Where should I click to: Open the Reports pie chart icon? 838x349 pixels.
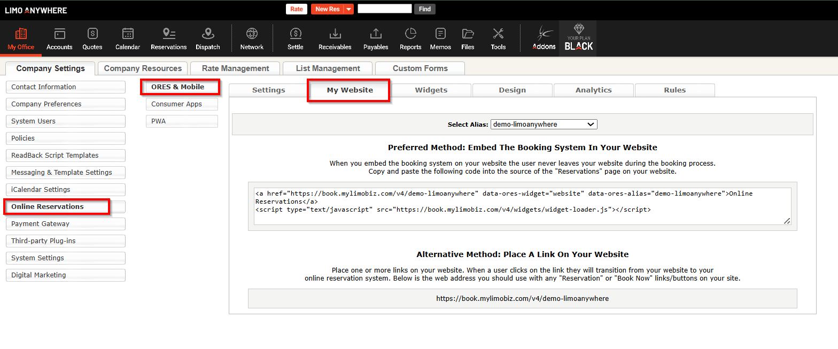(410, 34)
